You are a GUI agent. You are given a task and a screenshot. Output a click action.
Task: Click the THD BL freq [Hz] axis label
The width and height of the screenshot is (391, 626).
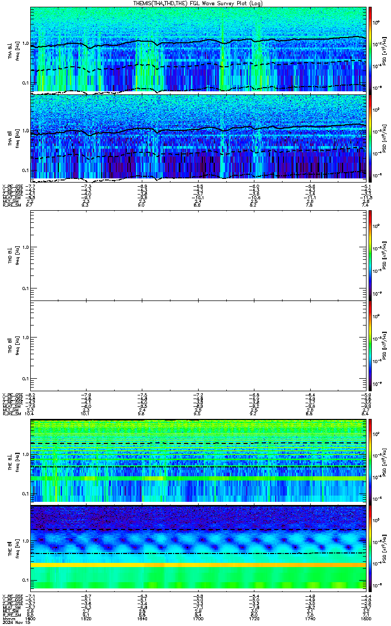[18, 256]
